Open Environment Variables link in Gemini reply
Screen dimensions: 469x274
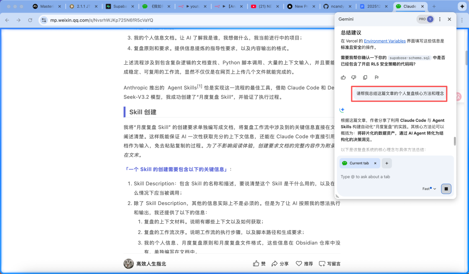tap(385, 41)
